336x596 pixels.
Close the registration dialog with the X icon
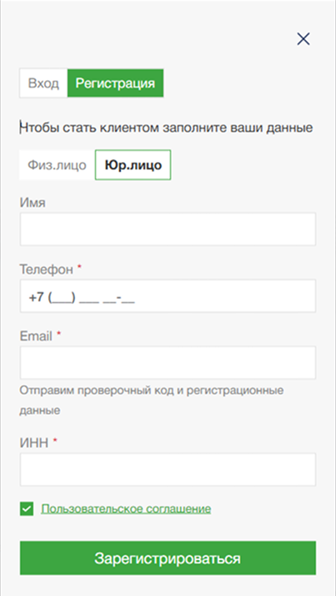pos(303,38)
